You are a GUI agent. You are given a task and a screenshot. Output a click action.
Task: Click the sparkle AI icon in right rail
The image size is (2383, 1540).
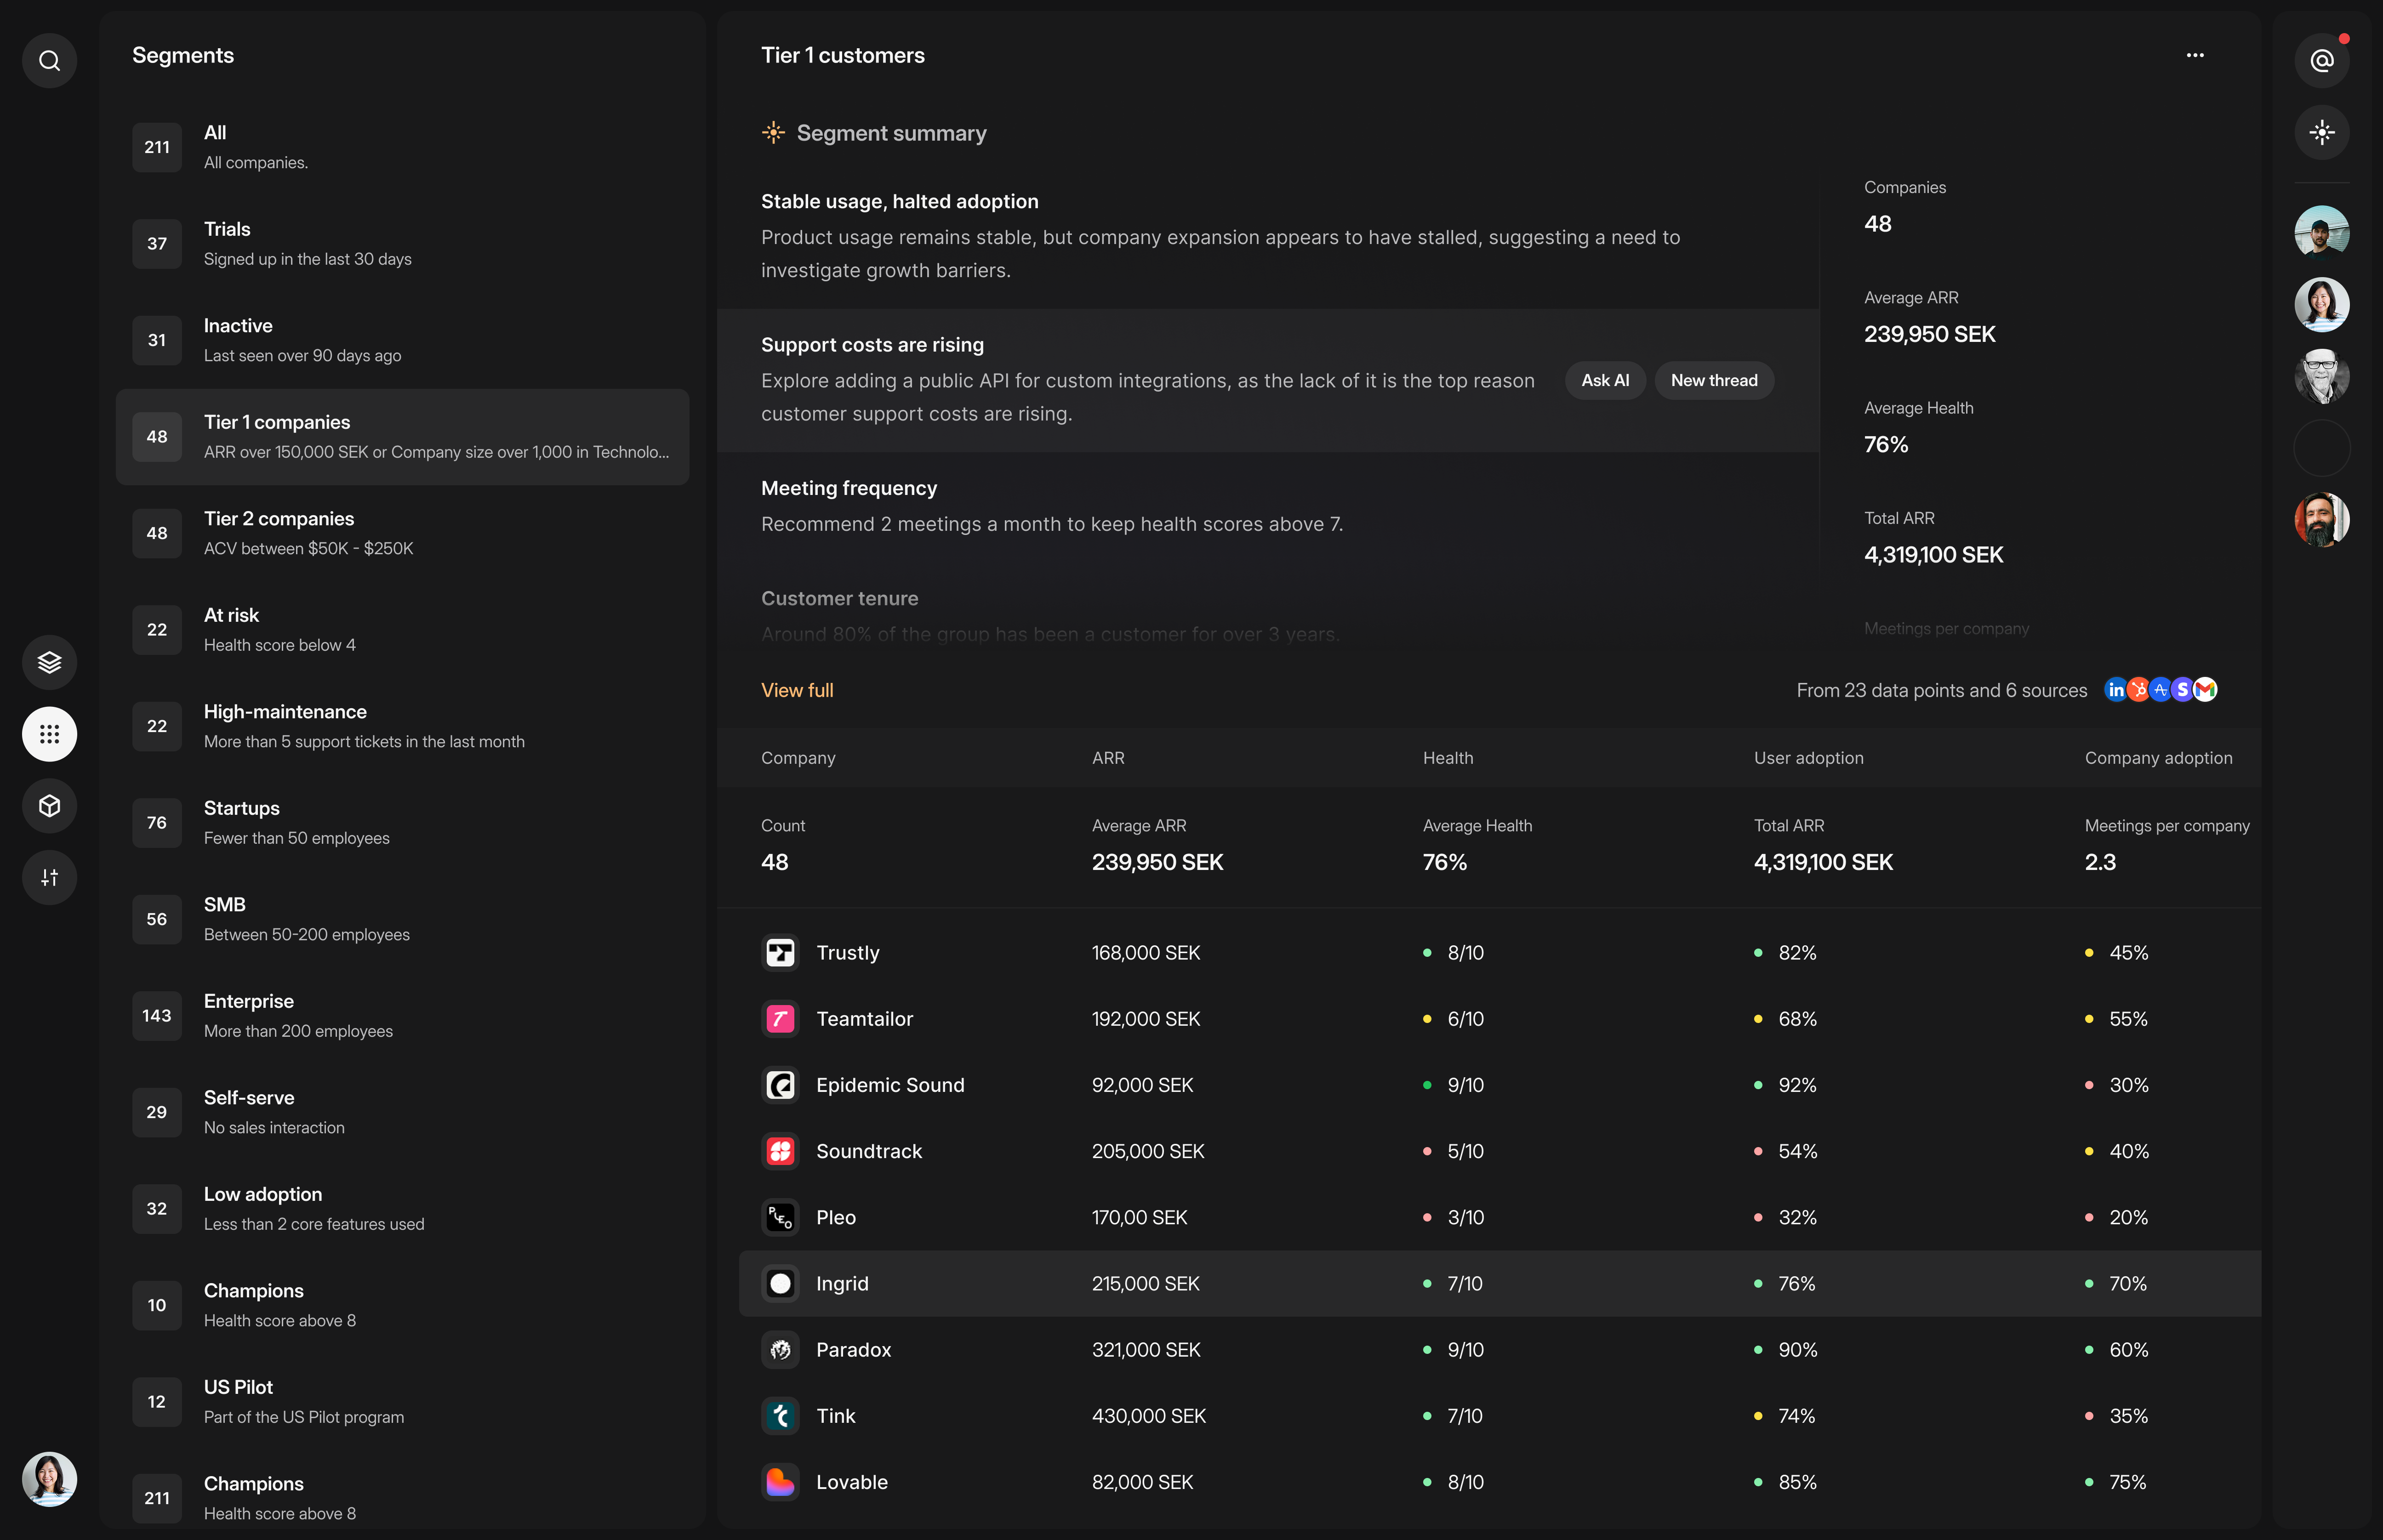click(2321, 132)
